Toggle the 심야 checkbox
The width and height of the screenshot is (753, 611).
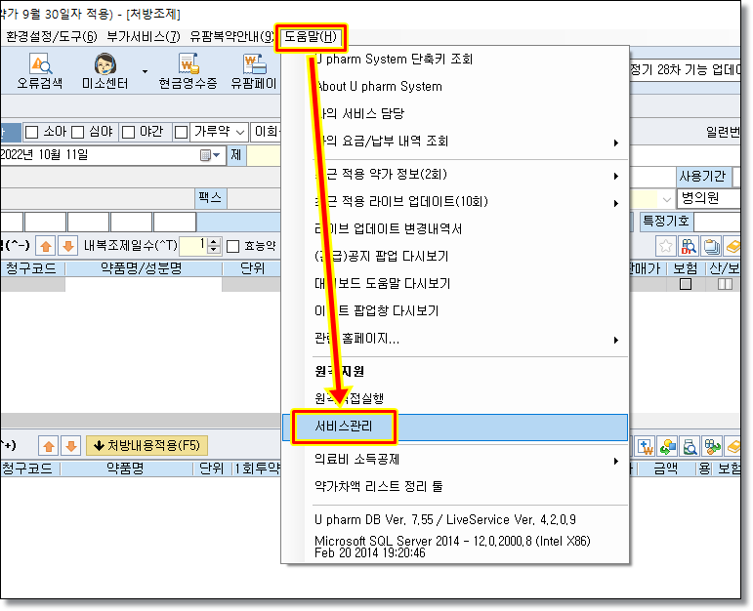(x=76, y=132)
